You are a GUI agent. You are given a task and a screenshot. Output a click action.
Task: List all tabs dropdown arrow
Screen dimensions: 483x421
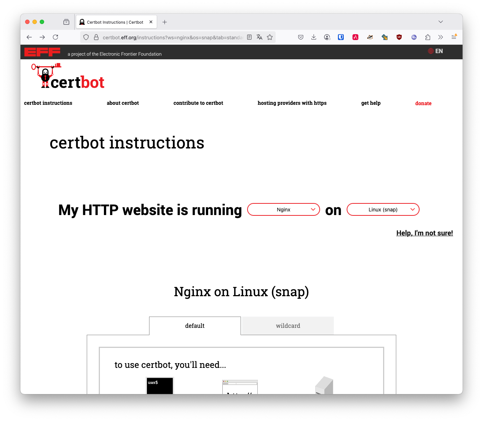(441, 22)
